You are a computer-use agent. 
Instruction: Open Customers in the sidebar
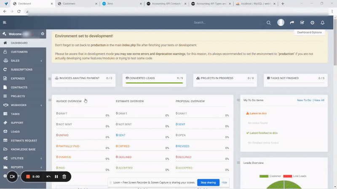pyautogui.click(x=19, y=52)
